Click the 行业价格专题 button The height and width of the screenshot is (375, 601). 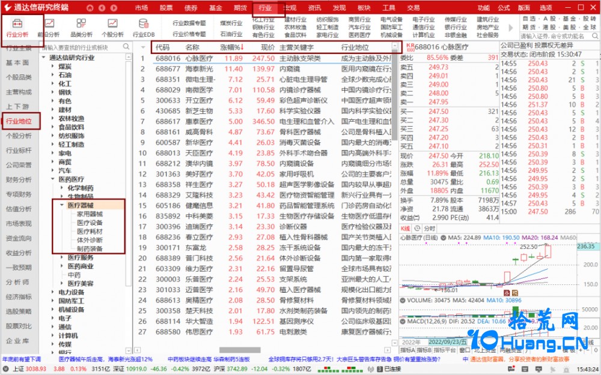(x=189, y=34)
